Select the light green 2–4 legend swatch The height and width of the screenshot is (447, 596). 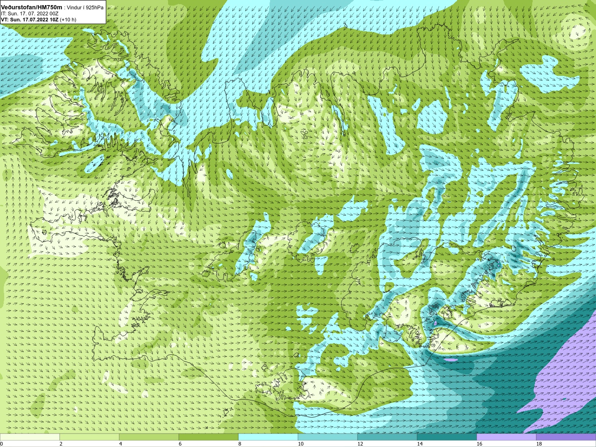(x=89, y=437)
